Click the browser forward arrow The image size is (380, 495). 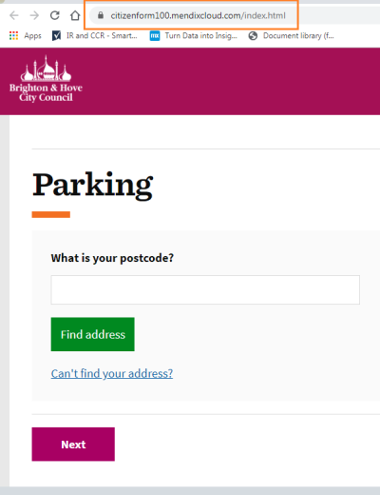pos(34,15)
